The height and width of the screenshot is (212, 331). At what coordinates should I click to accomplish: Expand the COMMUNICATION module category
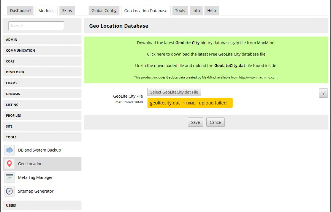(x=42, y=51)
